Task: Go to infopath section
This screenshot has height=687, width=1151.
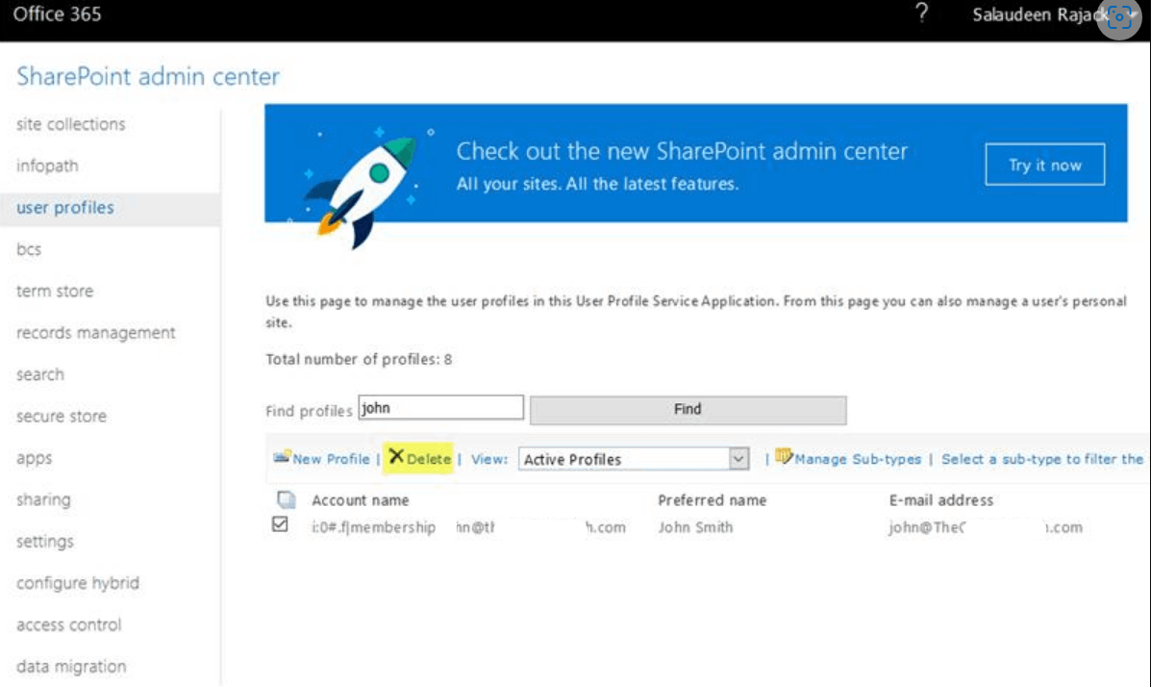Action: (47, 166)
